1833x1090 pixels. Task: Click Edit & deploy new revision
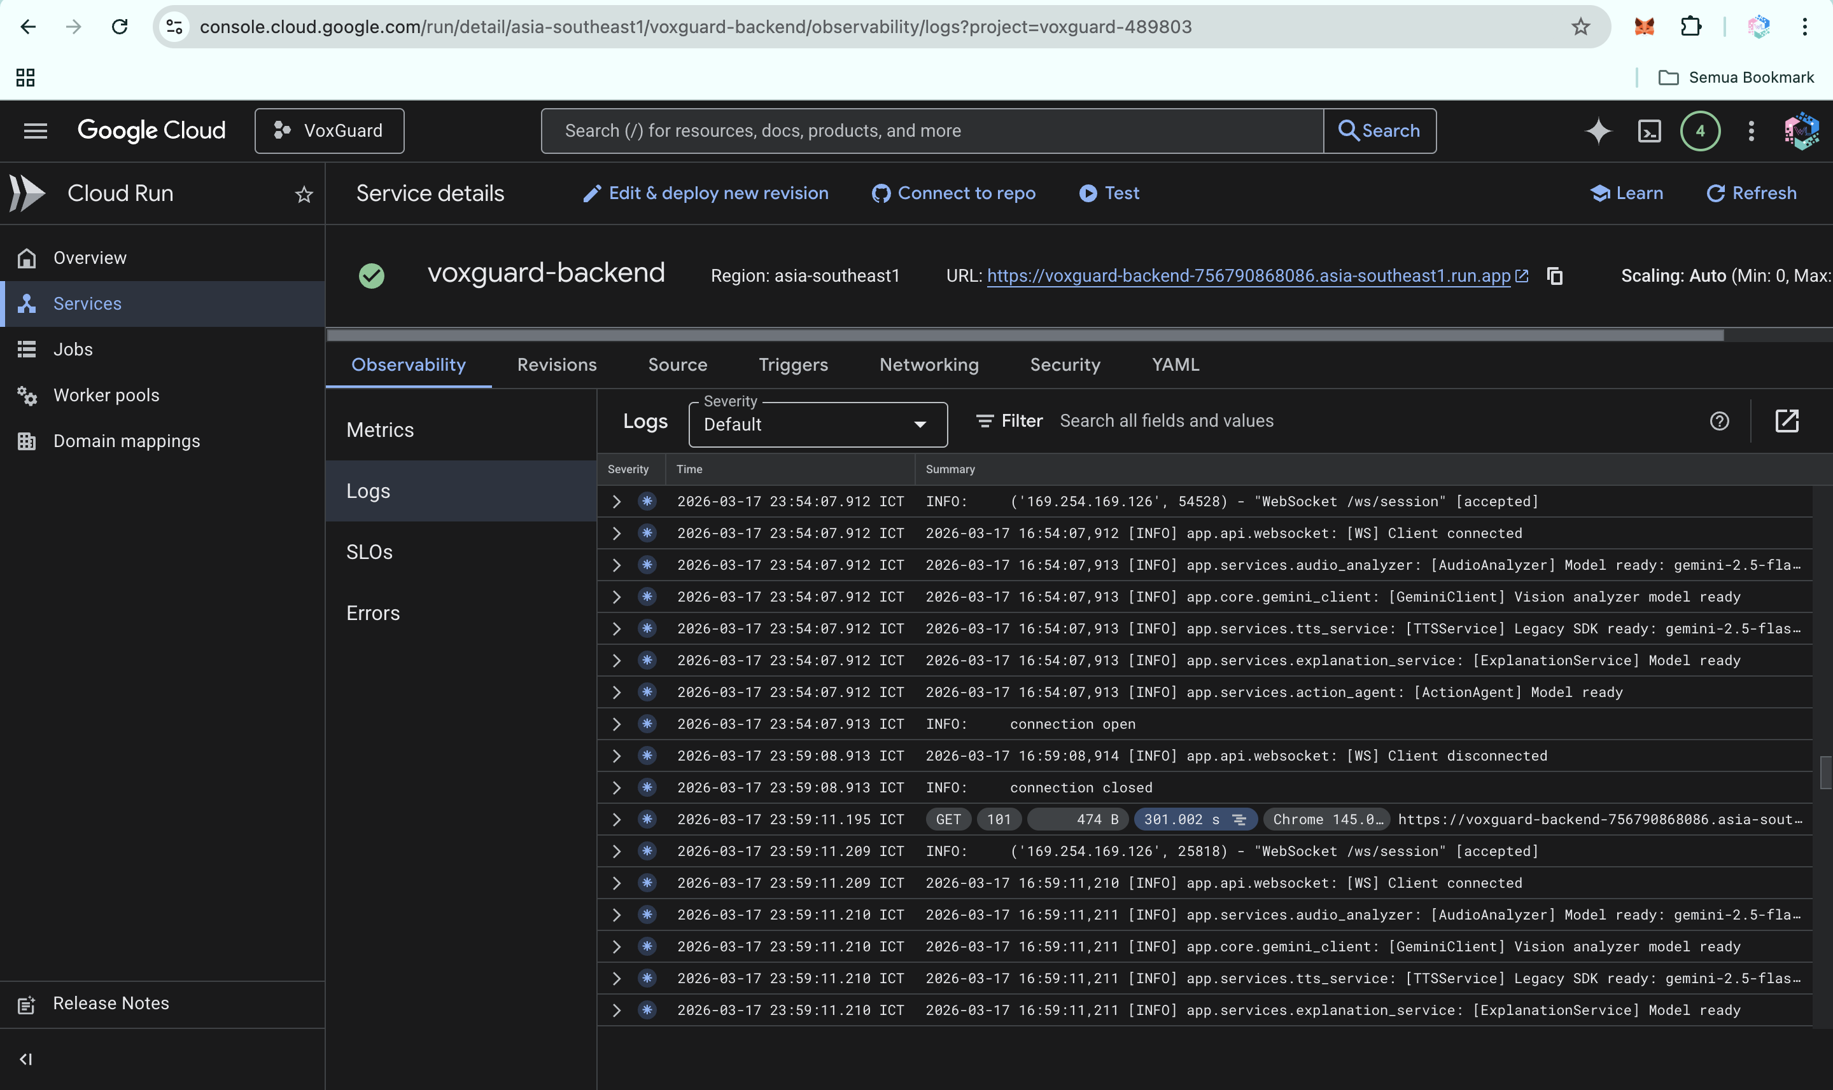706,193
